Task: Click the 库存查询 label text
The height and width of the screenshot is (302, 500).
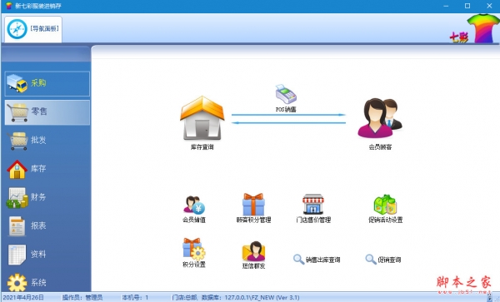Action: [x=202, y=147]
